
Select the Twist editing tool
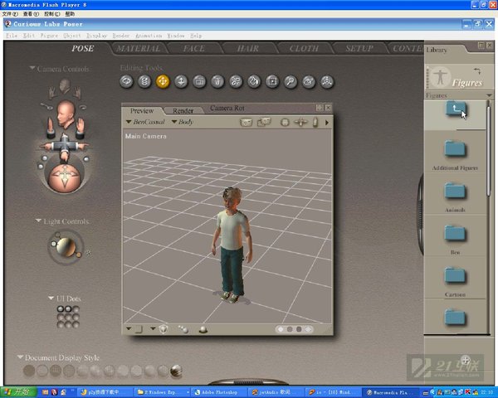pos(145,81)
